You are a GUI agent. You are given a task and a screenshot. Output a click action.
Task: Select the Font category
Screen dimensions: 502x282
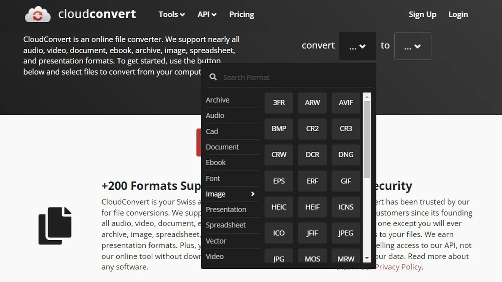click(x=232, y=178)
